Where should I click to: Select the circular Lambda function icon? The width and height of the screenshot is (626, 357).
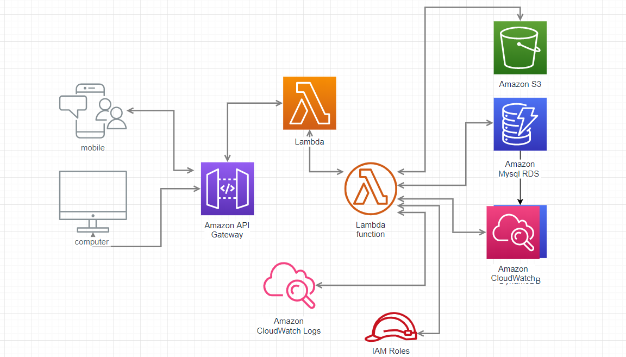tap(371, 189)
